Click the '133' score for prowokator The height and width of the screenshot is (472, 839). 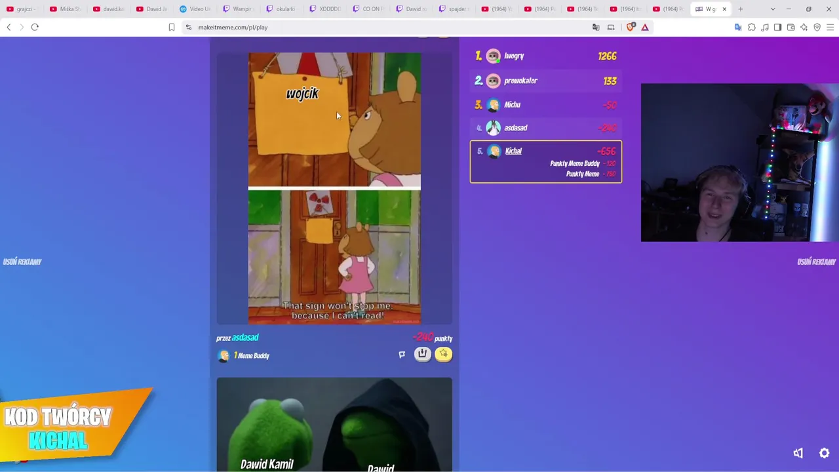[610, 81]
